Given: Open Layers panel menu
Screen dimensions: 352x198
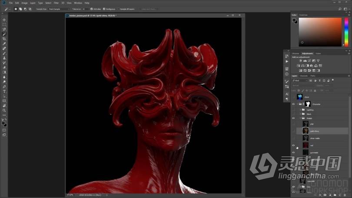Looking at the screenshot, I should 349,76.
